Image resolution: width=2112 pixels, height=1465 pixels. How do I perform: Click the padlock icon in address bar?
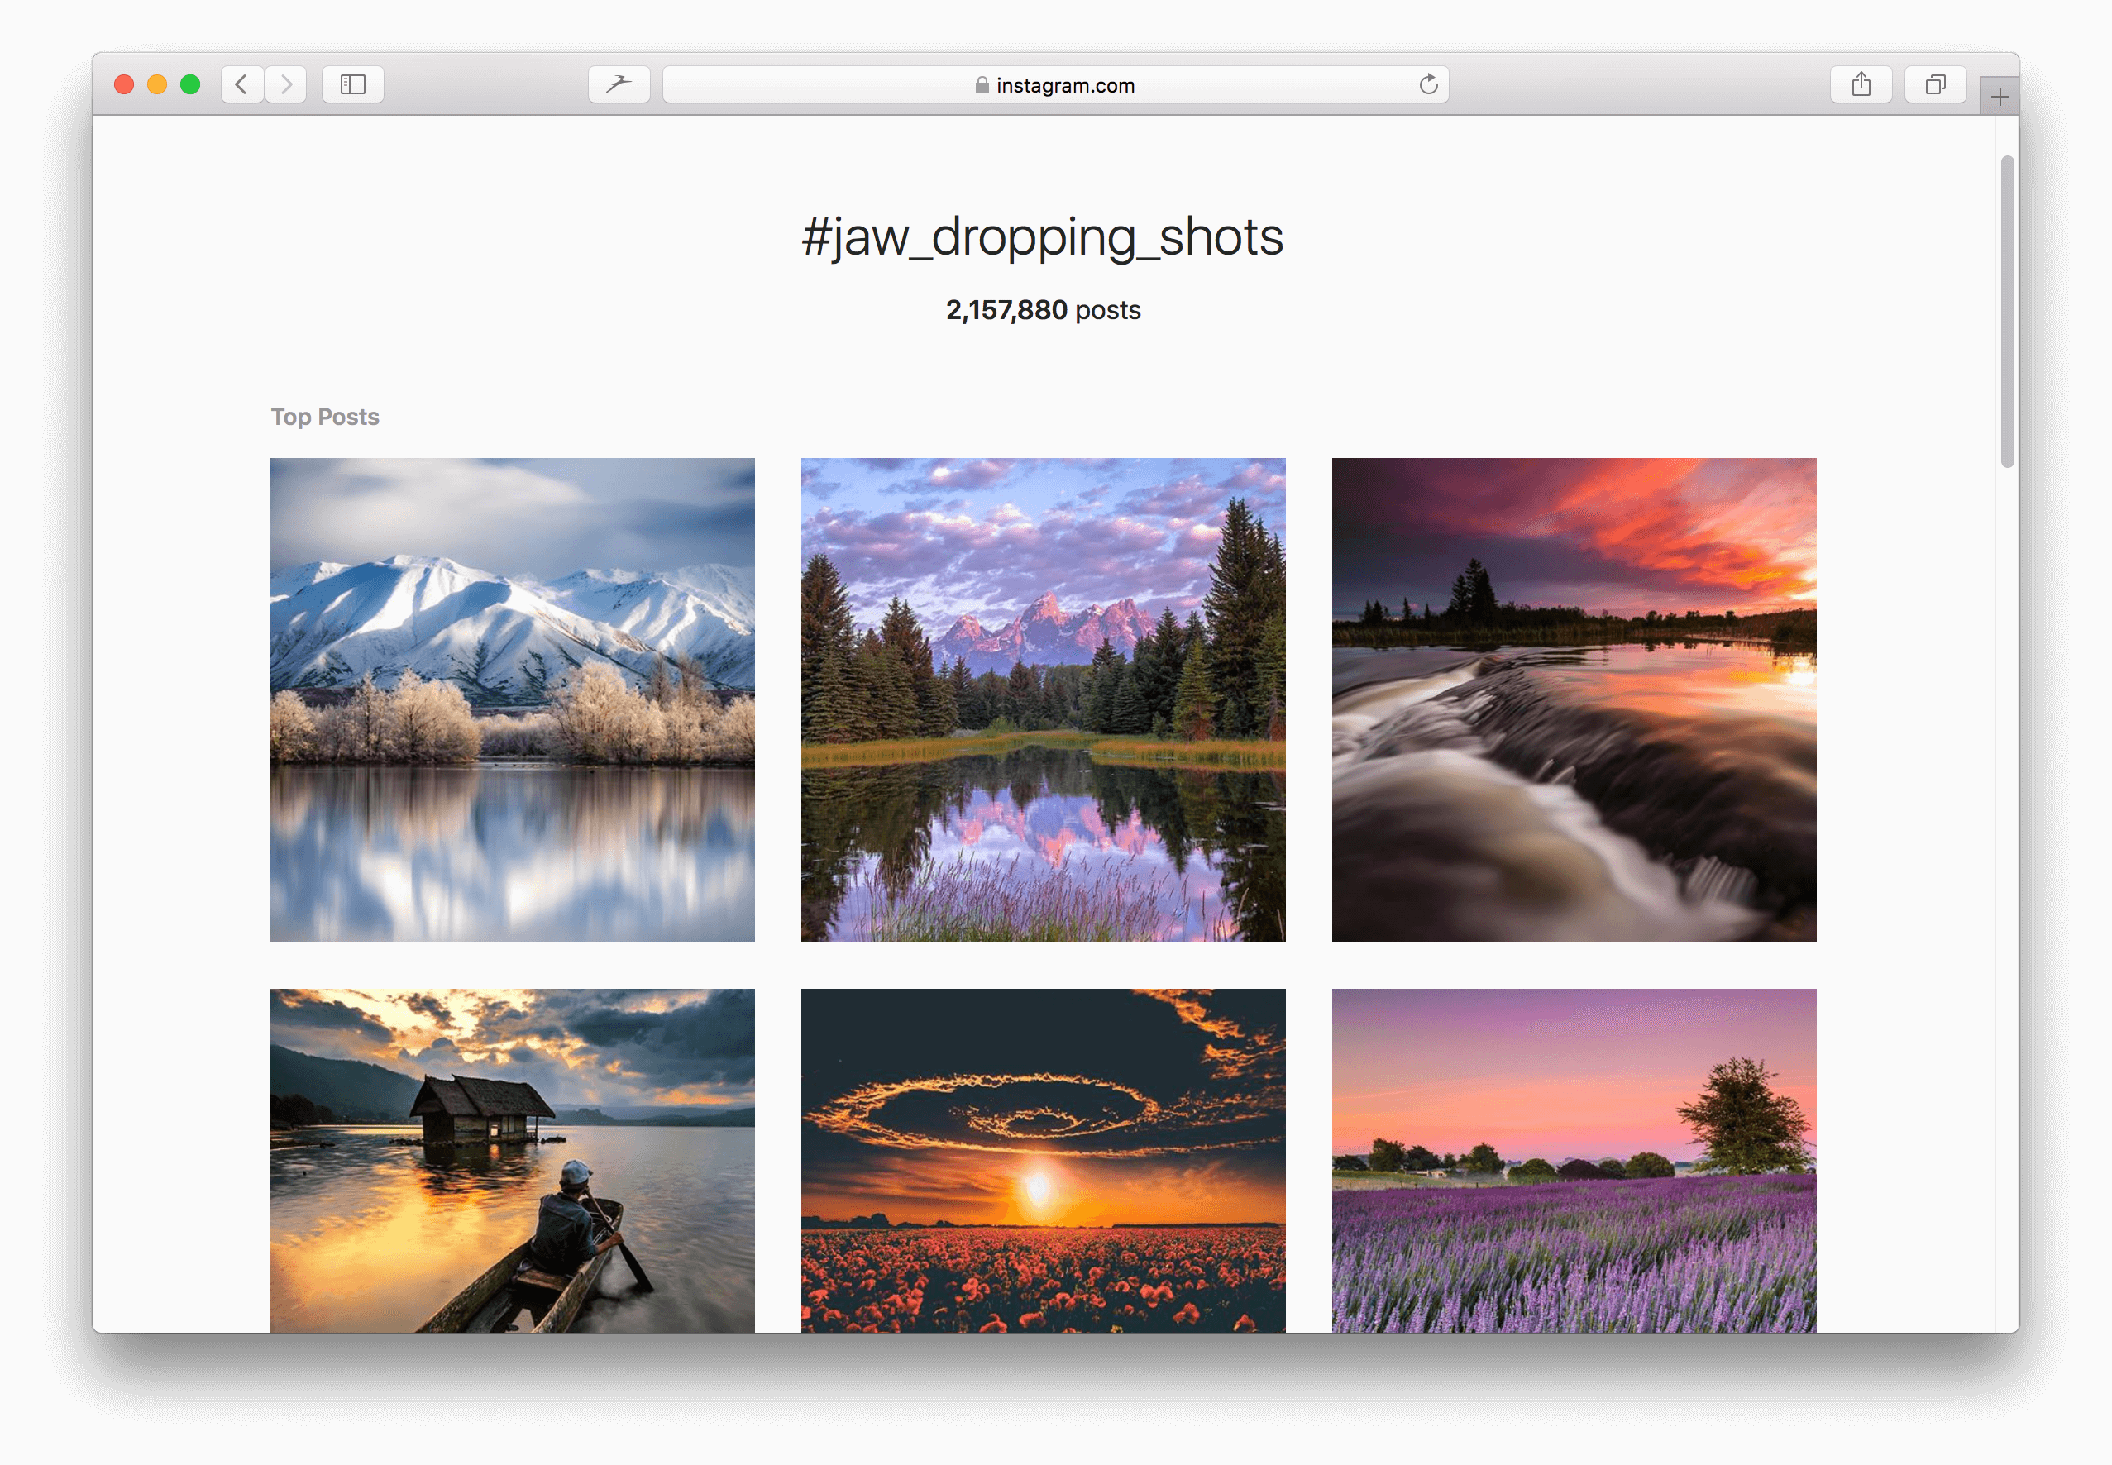[982, 84]
